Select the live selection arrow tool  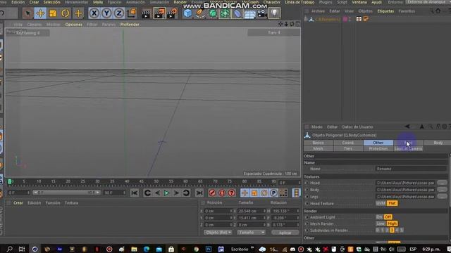tap(28, 13)
